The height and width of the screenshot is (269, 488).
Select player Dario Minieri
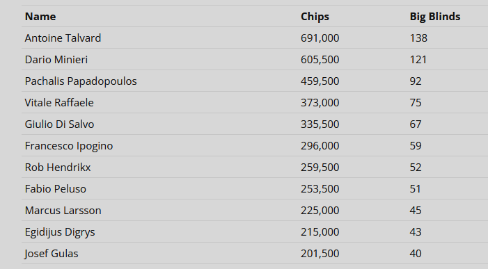(56, 59)
